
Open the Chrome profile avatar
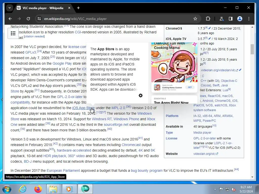pyautogui.click(x=240, y=19)
